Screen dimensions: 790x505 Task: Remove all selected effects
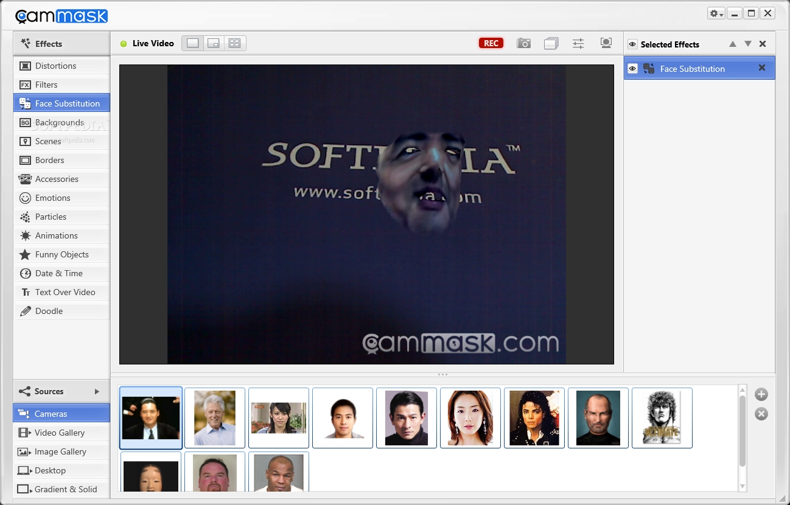(763, 44)
